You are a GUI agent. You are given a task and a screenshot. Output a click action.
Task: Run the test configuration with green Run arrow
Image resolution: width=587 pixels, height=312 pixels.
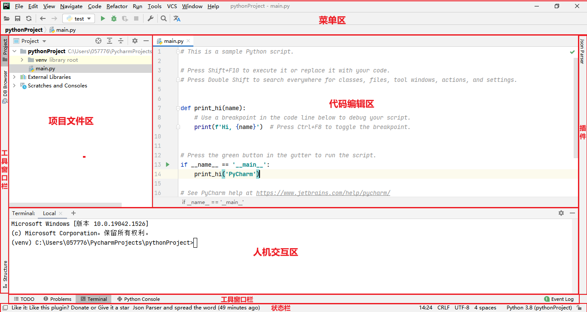103,19
